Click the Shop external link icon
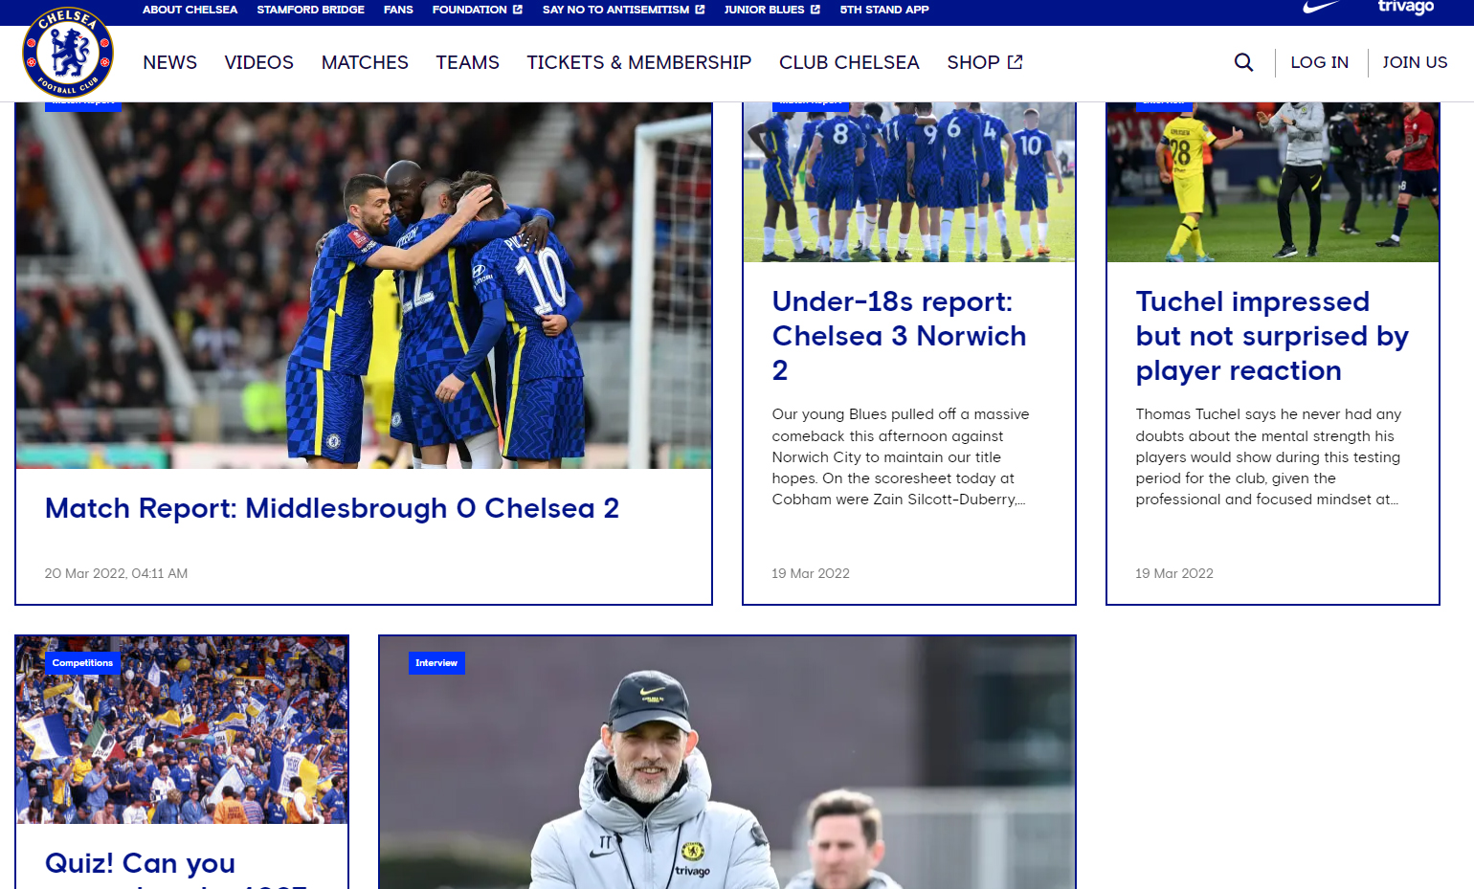Viewport: 1474px width, 889px height. click(1016, 62)
